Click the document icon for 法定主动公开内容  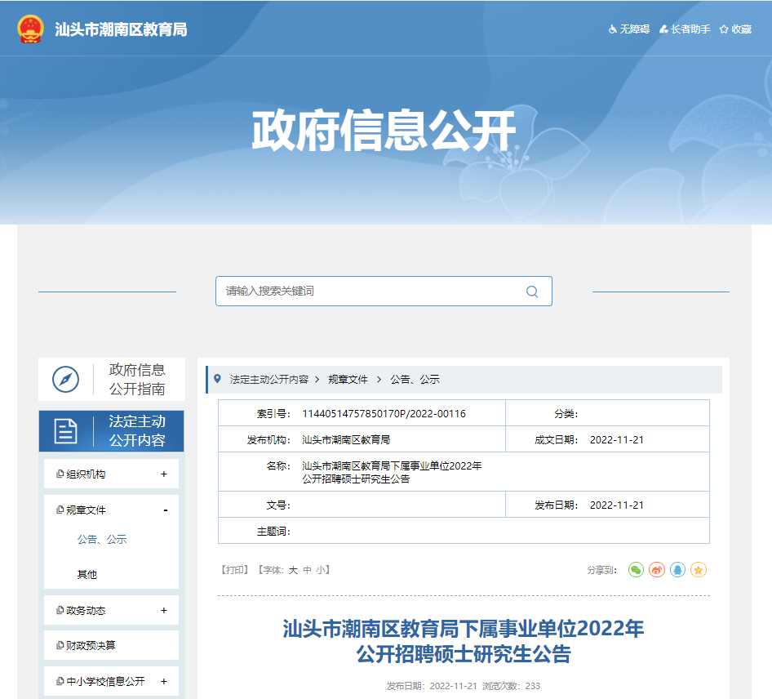(x=65, y=431)
